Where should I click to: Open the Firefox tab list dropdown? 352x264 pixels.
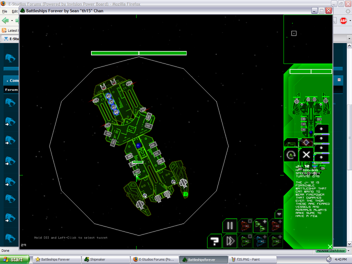[349, 39]
